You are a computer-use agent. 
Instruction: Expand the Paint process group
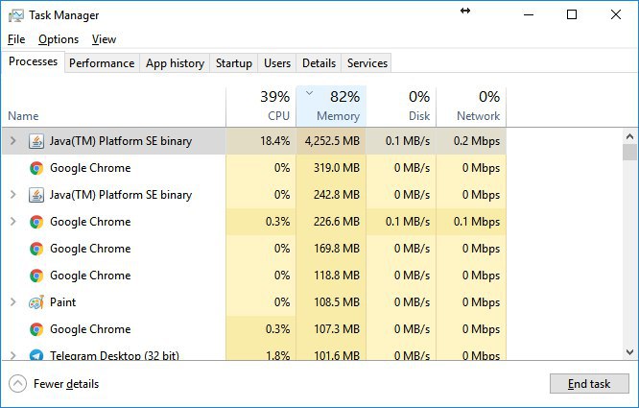[13, 302]
